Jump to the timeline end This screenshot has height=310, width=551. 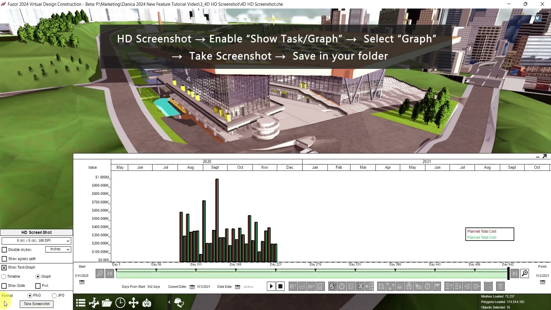click(x=515, y=273)
